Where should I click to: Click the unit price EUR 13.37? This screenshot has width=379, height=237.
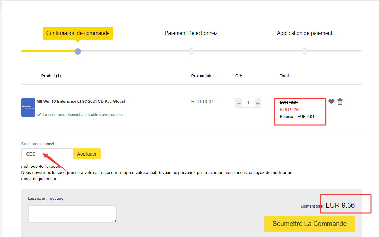tap(202, 102)
